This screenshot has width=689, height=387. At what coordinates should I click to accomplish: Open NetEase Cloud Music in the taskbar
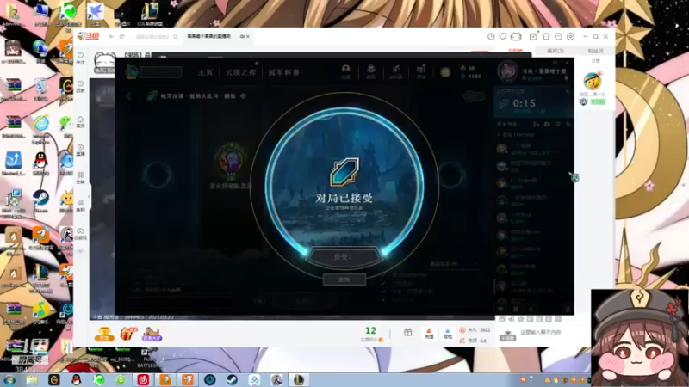(143, 380)
